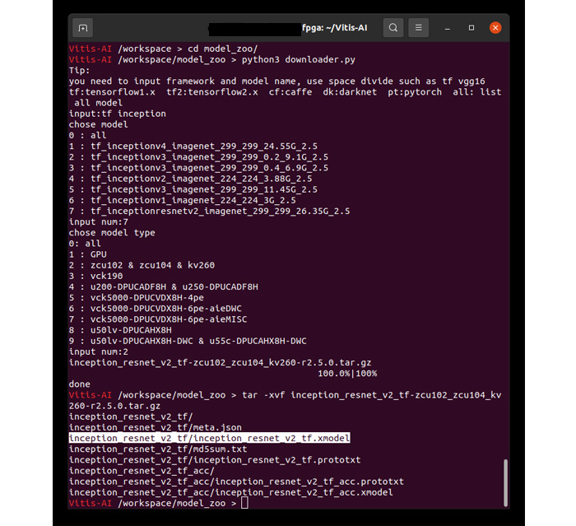Image resolution: width=576 pixels, height=526 pixels.
Task: Click the cursor at the last prompt
Action: pyautogui.click(x=244, y=503)
